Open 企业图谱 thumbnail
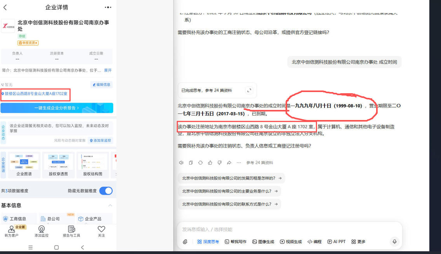441x254 pixels. (x=24, y=165)
